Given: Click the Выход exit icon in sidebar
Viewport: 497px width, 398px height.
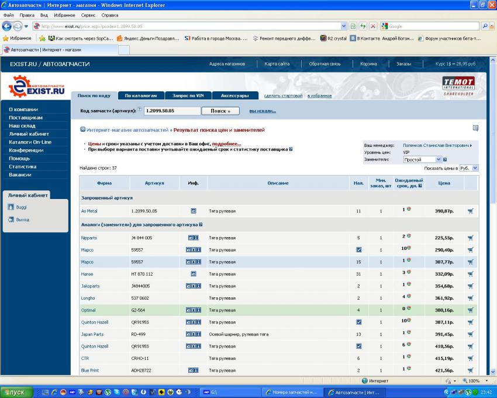Looking at the screenshot, I should click(11, 219).
